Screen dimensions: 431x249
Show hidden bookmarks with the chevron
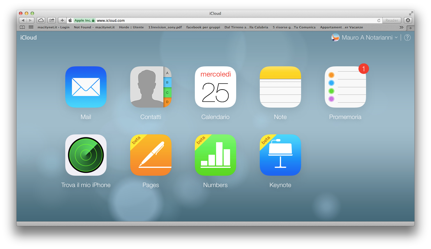pyautogui.click(x=402, y=27)
